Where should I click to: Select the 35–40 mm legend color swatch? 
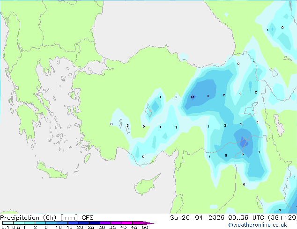click(x=116, y=223)
